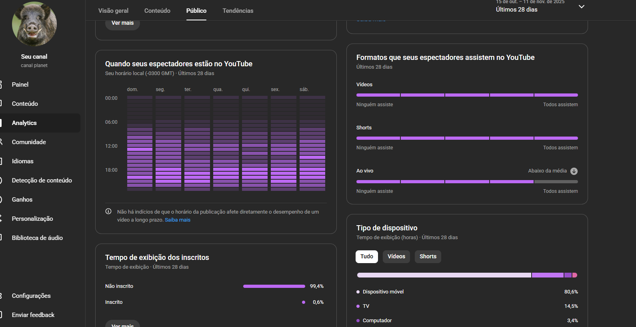Switch to the Visão geral tab
The height and width of the screenshot is (327, 636).
coord(113,11)
